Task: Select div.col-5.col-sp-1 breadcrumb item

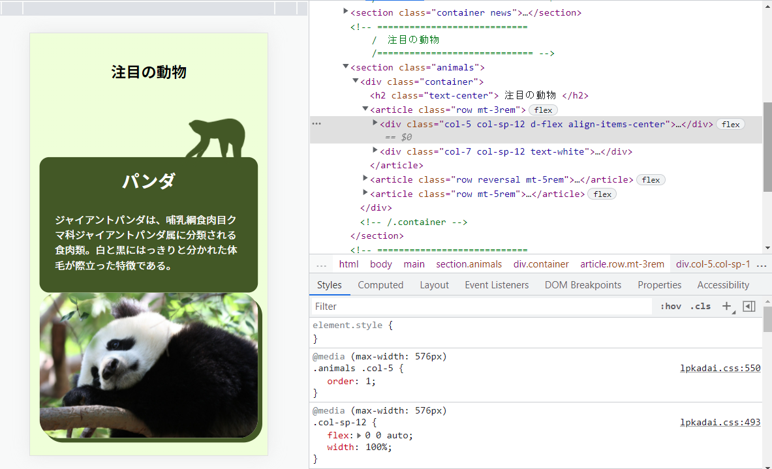Action: 713,264
